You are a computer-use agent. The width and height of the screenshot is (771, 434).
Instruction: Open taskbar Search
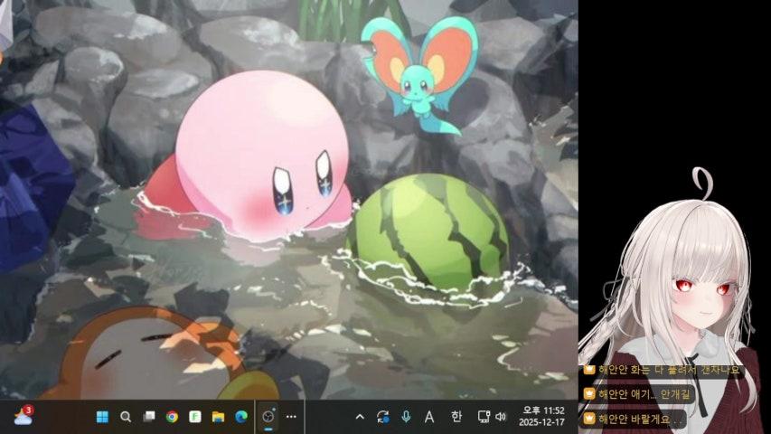click(126, 417)
